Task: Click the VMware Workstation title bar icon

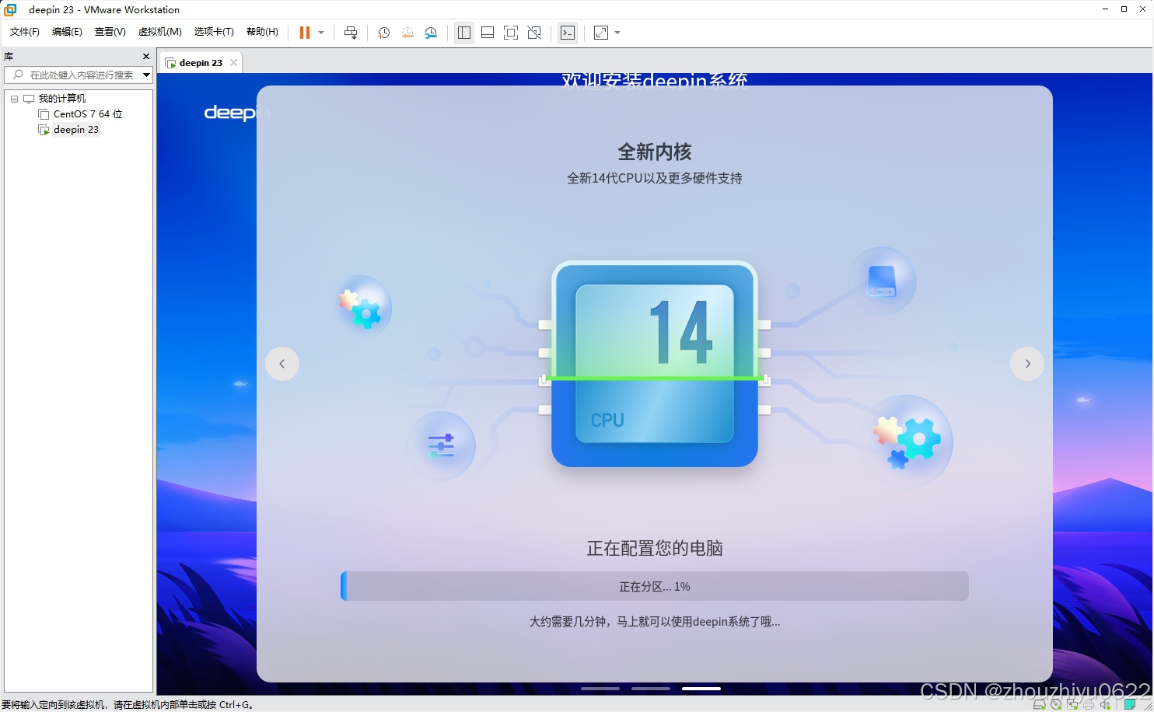Action: coord(10,9)
